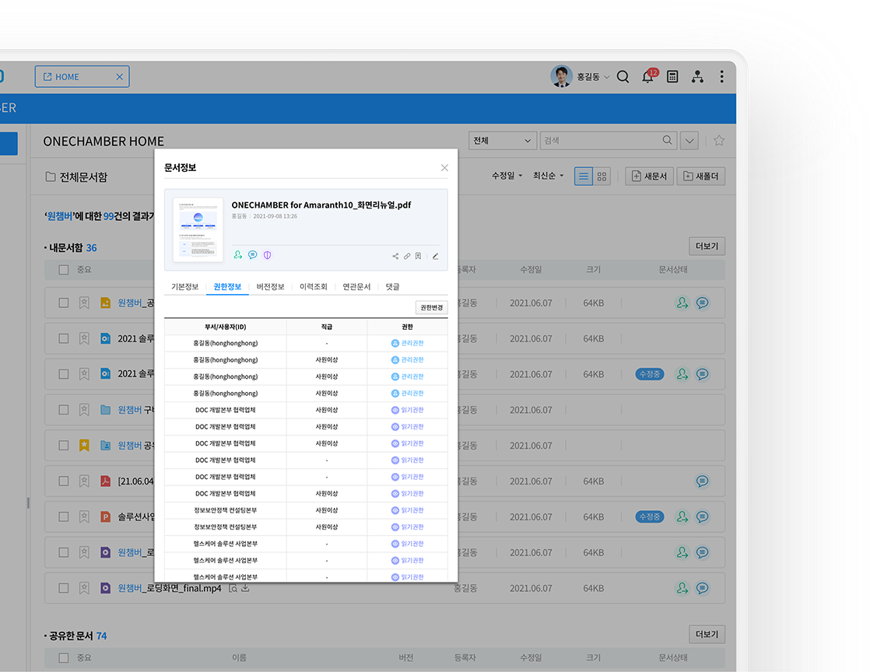This screenshot has width=870, height=672.
Task: Close the HOME tab
Action: [x=119, y=77]
